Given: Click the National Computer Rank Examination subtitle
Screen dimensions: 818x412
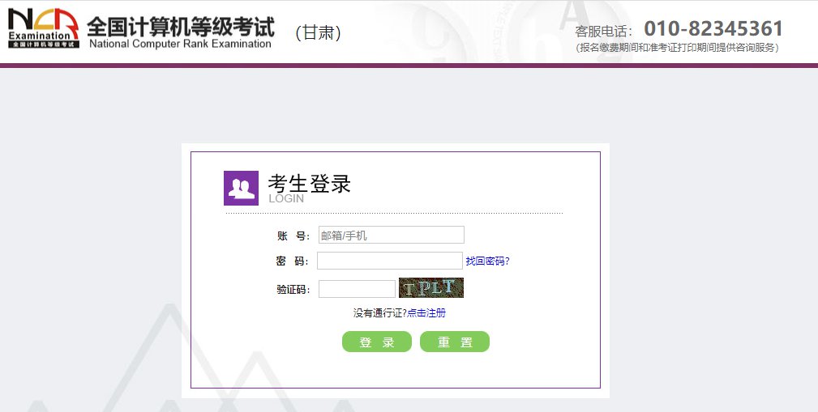Looking at the screenshot, I should 180,45.
